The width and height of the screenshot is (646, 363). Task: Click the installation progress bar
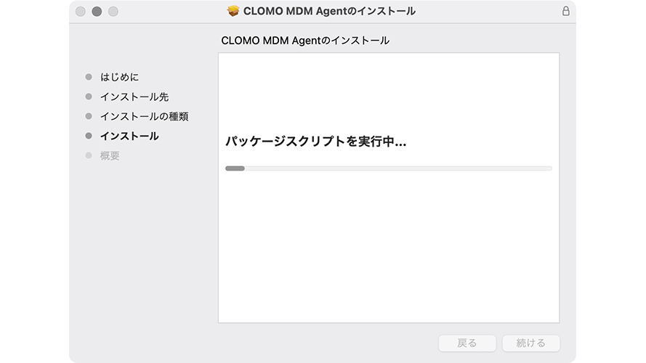pos(389,168)
